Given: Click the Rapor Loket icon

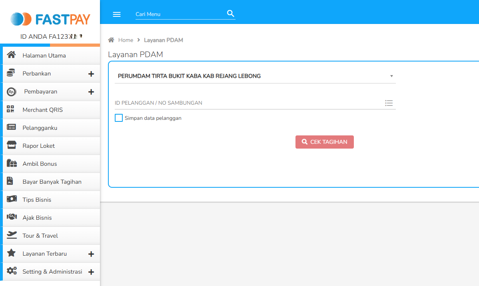Looking at the screenshot, I should (11, 145).
